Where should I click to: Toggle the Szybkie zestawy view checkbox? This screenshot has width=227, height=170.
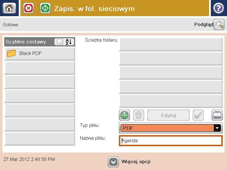(x=60, y=42)
